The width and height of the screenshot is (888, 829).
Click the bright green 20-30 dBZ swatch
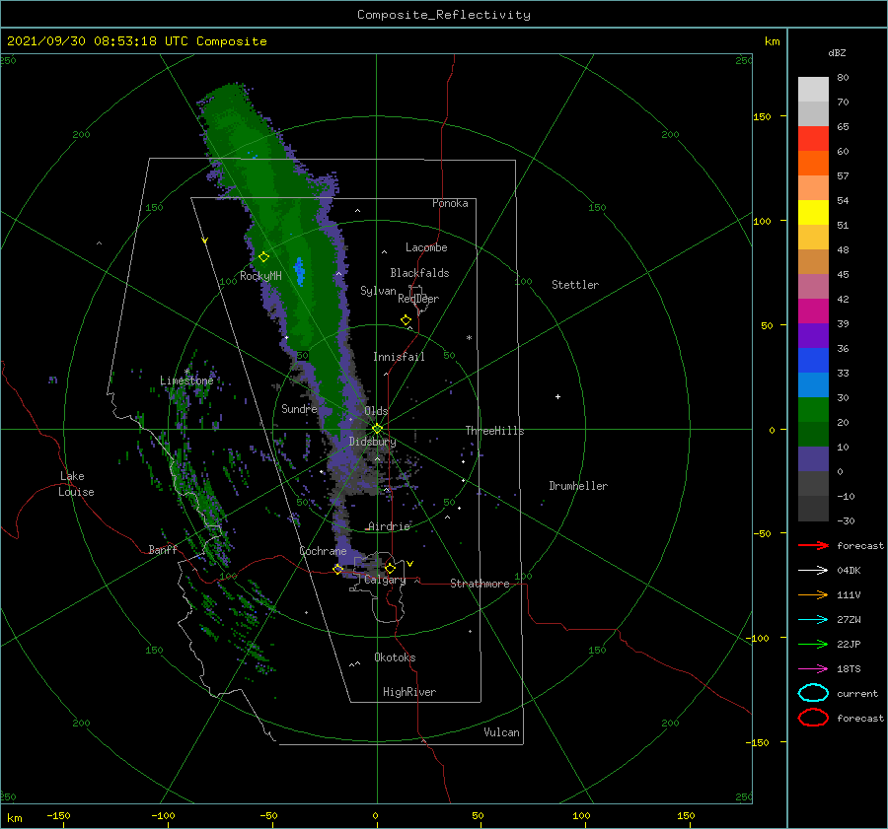(813, 410)
